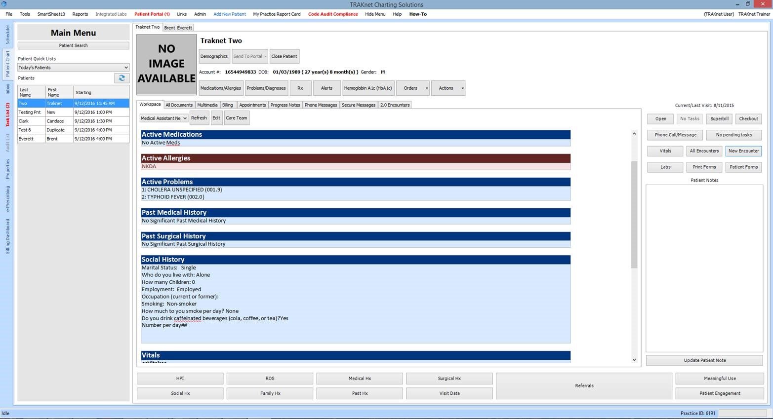The image size is (773, 419).
Task: Expand the Orders dropdown button
Action: [426, 88]
